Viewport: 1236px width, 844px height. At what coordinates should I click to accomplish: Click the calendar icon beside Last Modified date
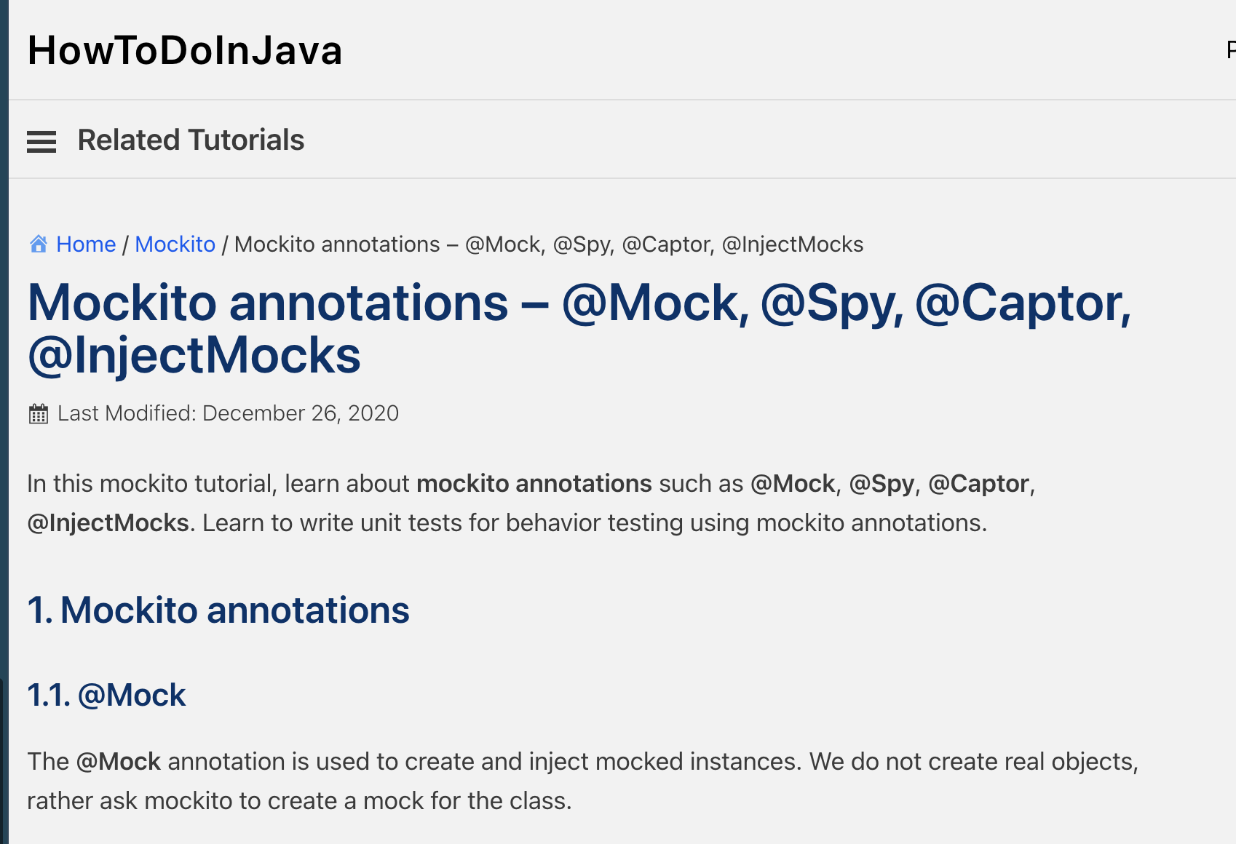click(x=38, y=413)
